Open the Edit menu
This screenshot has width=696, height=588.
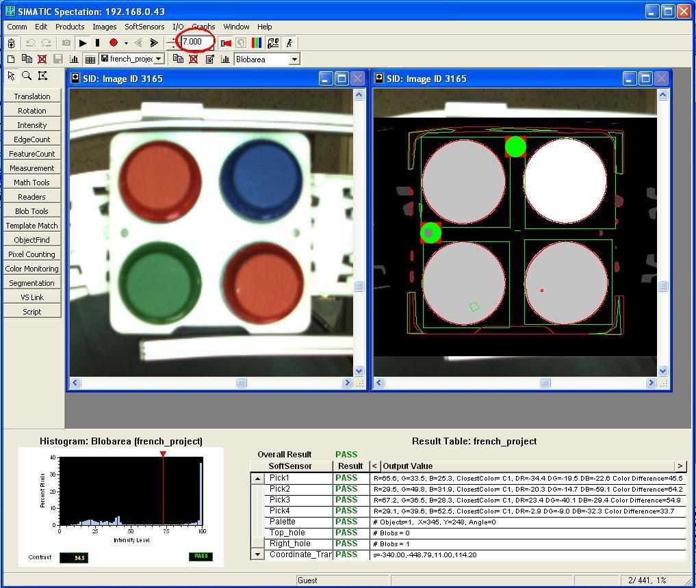tap(41, 27)
